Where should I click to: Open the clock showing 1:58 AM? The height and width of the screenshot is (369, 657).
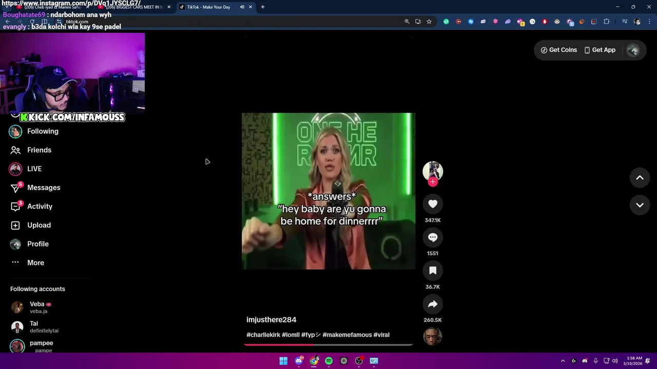(632, 361)
